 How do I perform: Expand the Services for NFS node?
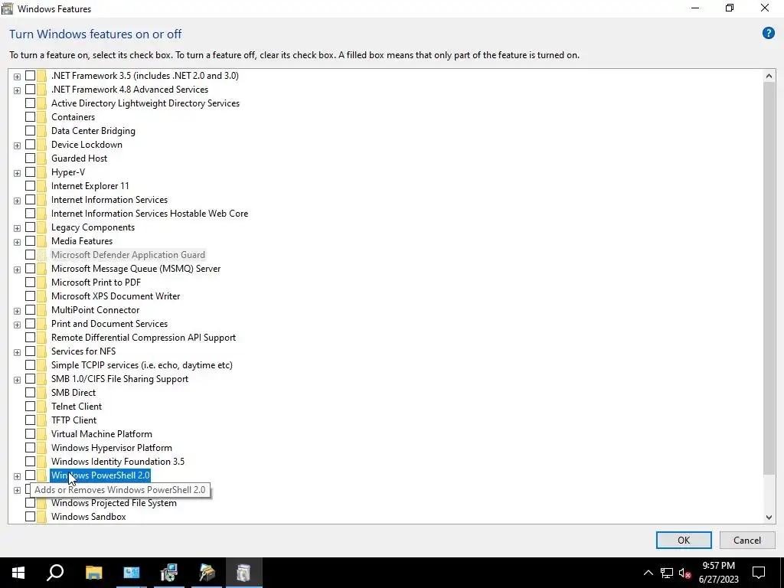[x=17, y=352]
